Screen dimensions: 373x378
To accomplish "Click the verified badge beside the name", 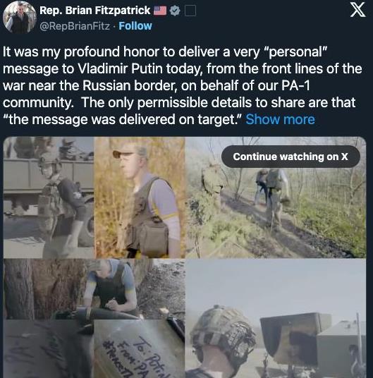I will [175, 11].
